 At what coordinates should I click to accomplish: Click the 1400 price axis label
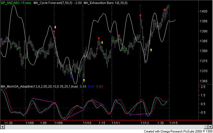click(x=204, y=11)
